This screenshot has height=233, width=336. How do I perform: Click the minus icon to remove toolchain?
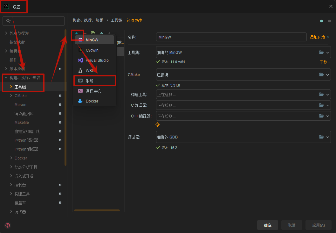[85, 33]
